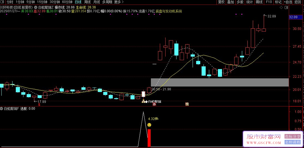Click the red S marker near 17.99
This screenshot has height=148, width=304.
pos(39,105)
